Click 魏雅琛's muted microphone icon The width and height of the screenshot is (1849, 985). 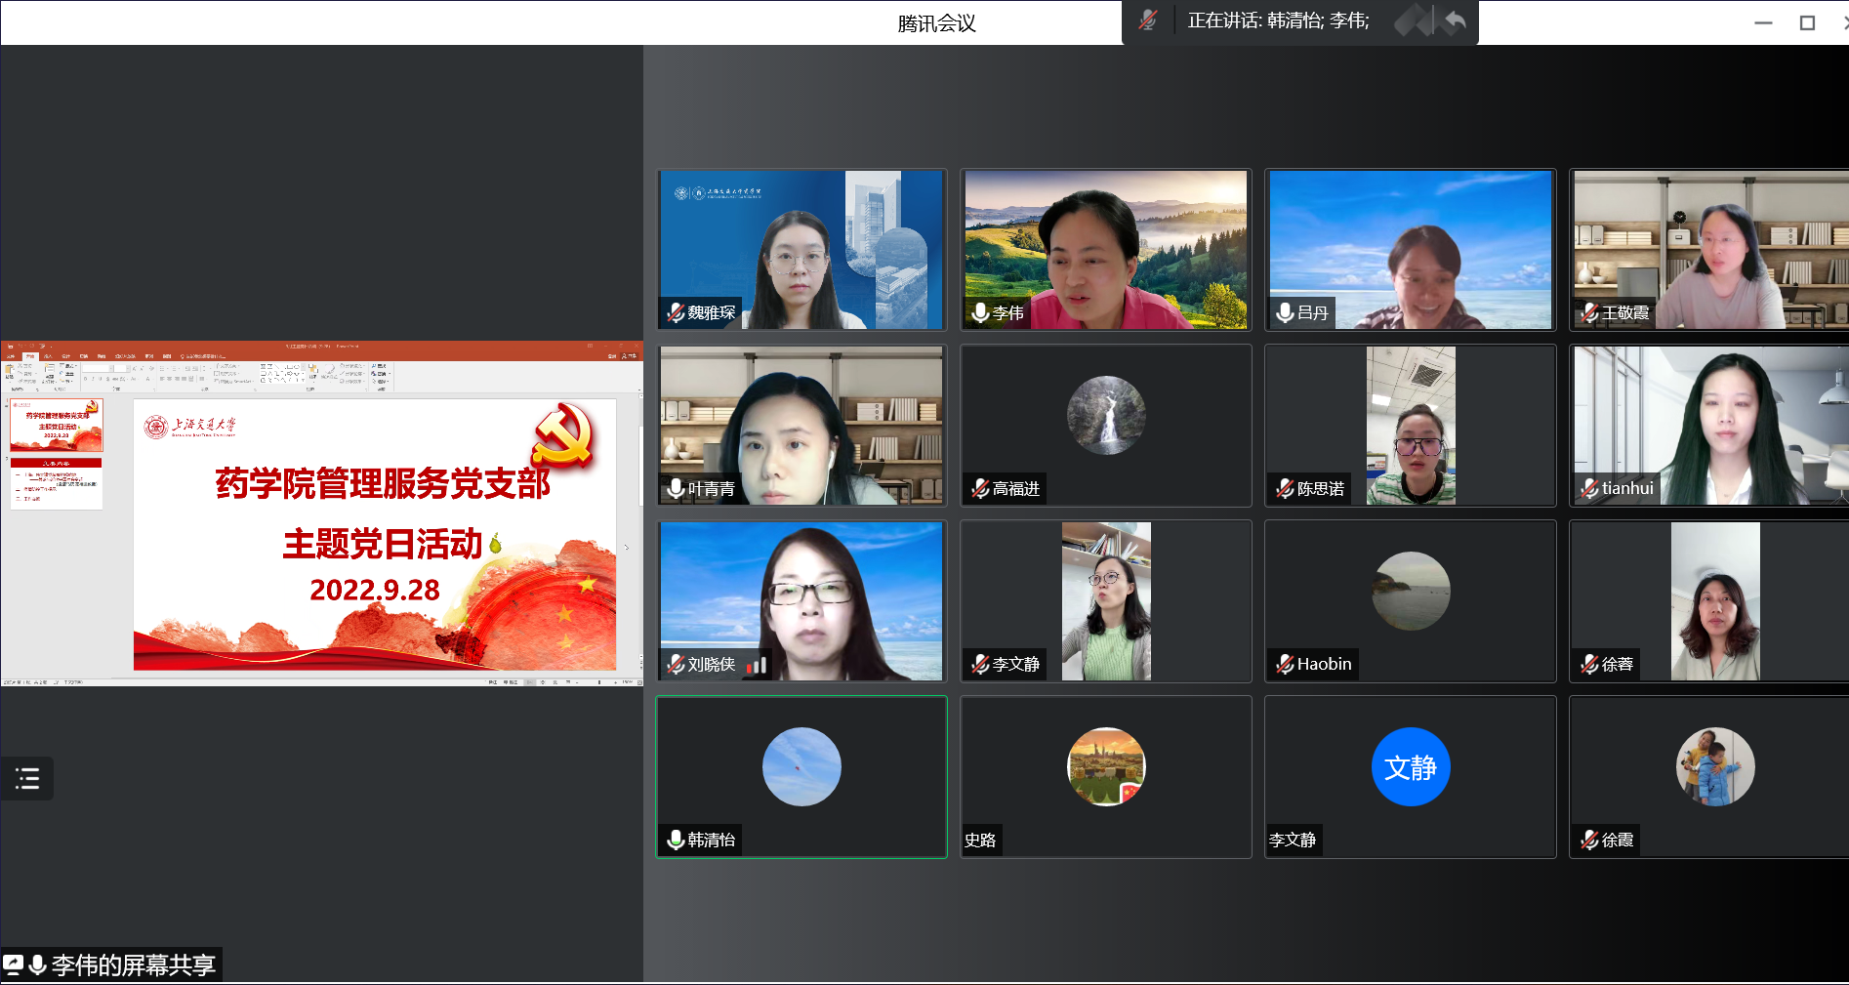click(676, 312)
